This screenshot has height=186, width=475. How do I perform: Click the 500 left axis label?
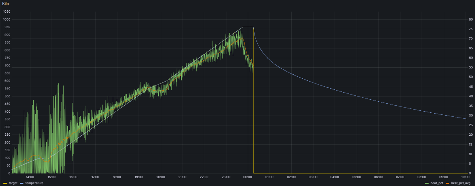coord(6,96)
